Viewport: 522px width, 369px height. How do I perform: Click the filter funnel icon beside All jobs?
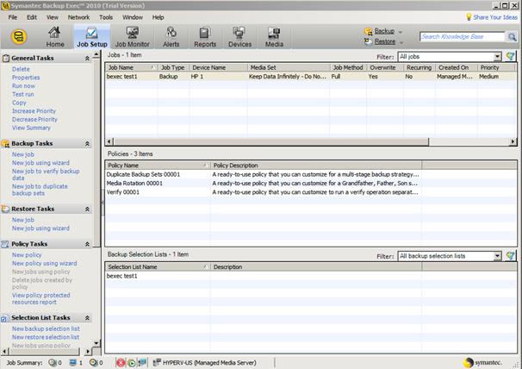510,57
